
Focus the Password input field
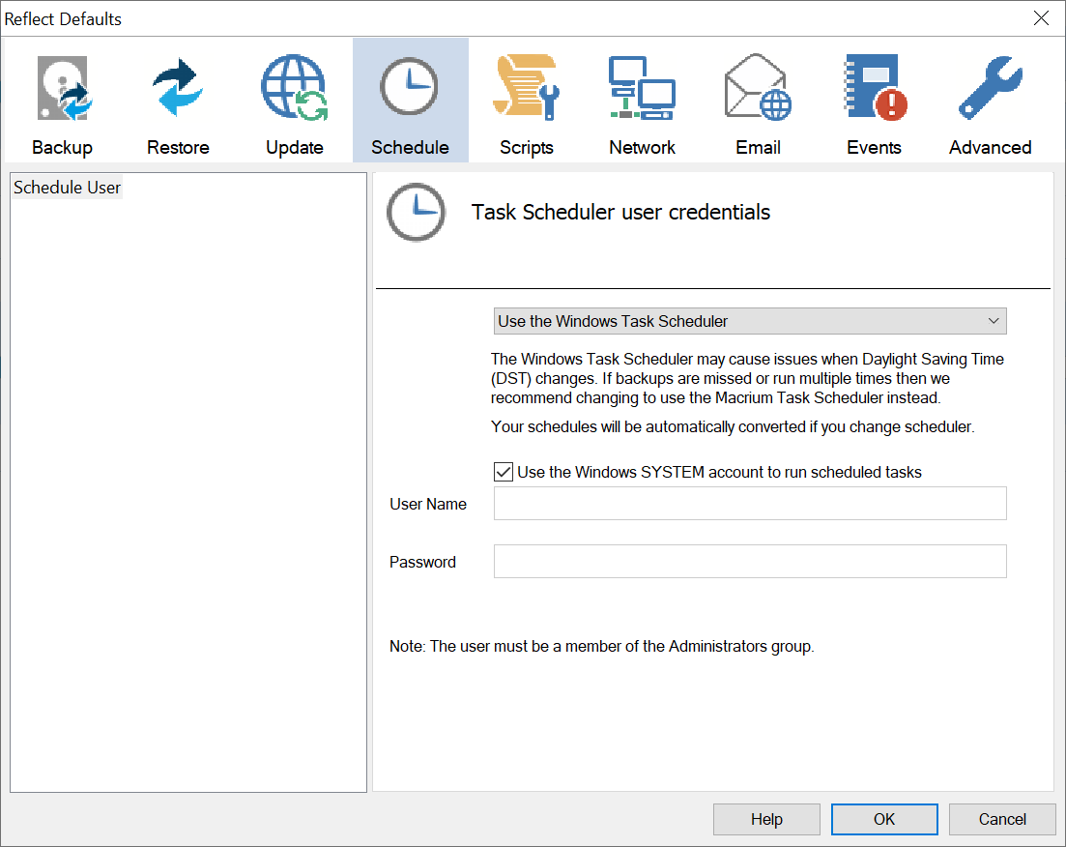pyautogui.click(x=750, y=561)
